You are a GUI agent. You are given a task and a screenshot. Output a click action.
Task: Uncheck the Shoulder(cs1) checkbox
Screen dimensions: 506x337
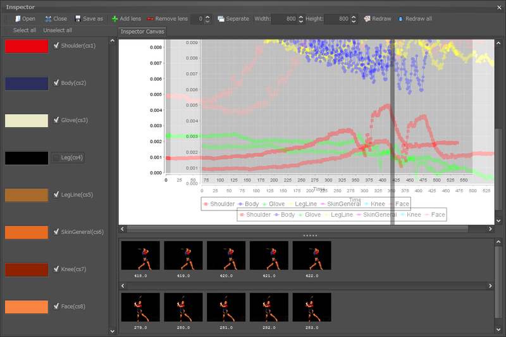point(57,46)
